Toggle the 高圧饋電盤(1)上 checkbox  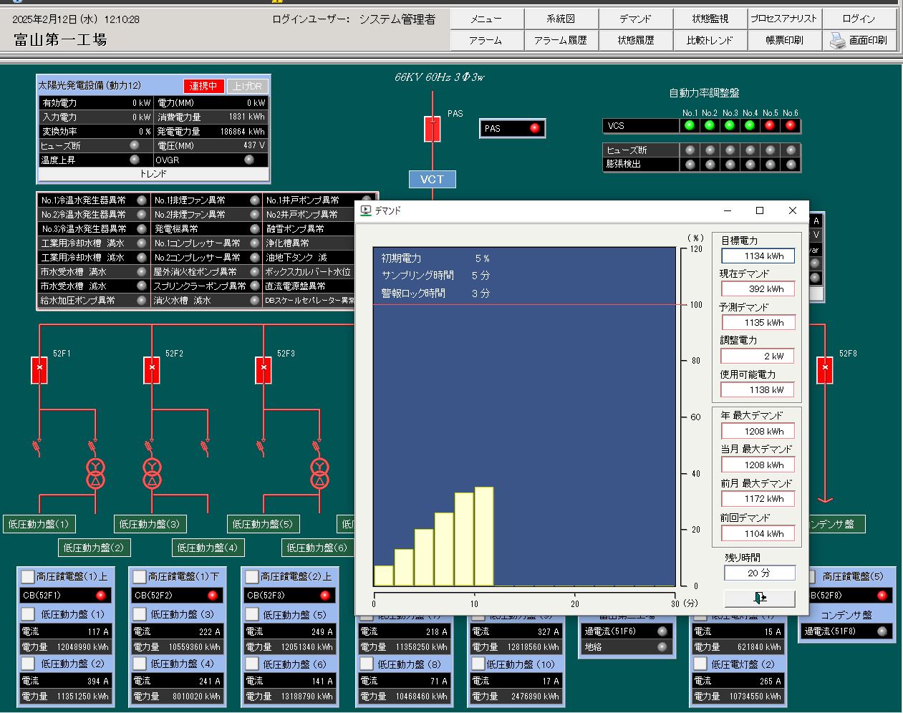[28, 576]
